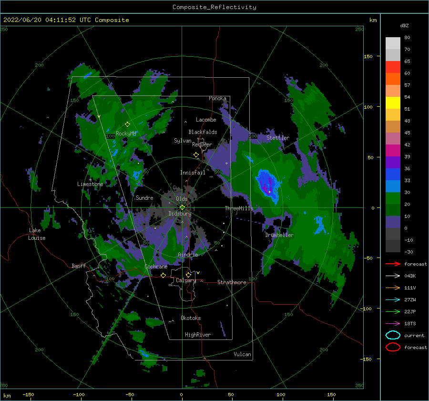
Task: Click the yellow diamond marker above Calgary
Action: (x=188, y=275)
